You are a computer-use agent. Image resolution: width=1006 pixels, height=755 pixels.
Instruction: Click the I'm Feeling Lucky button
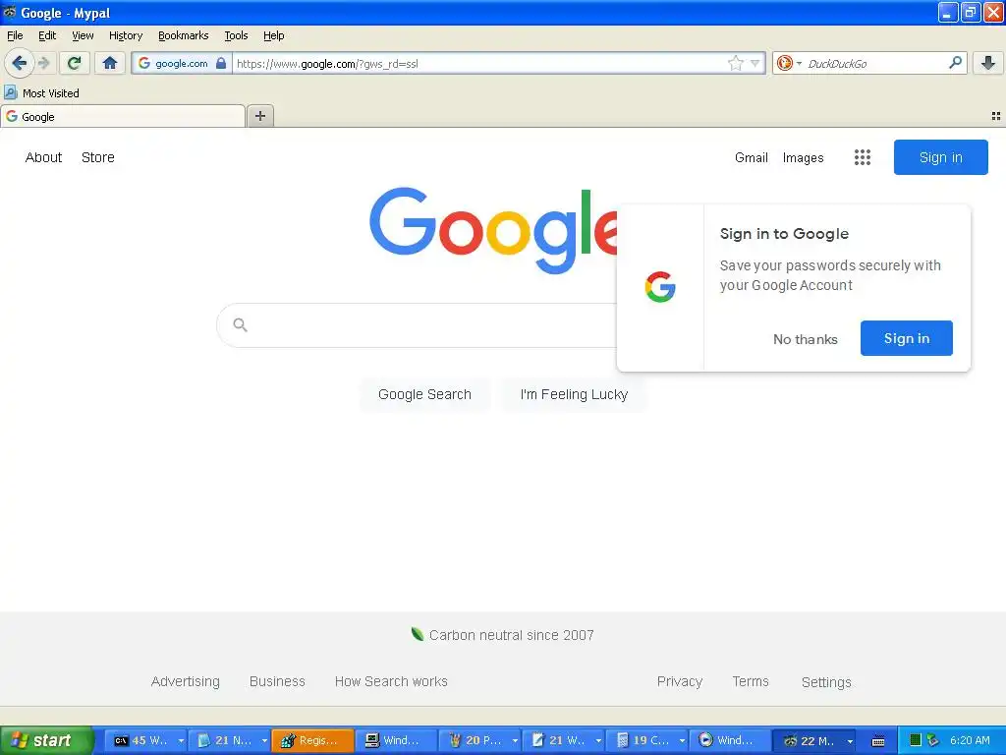coord(574,394)
